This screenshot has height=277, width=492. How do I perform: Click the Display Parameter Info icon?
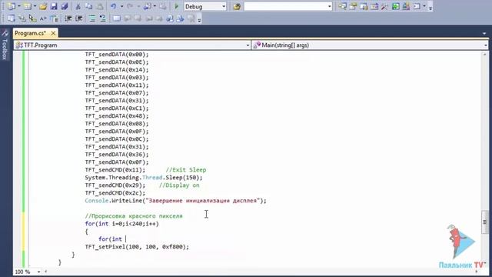tap(22, 18)
